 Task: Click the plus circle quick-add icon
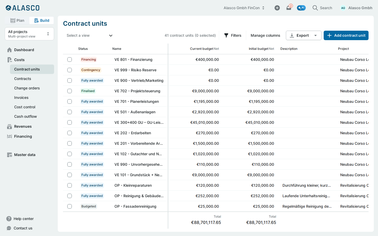[x=277, y=8]
